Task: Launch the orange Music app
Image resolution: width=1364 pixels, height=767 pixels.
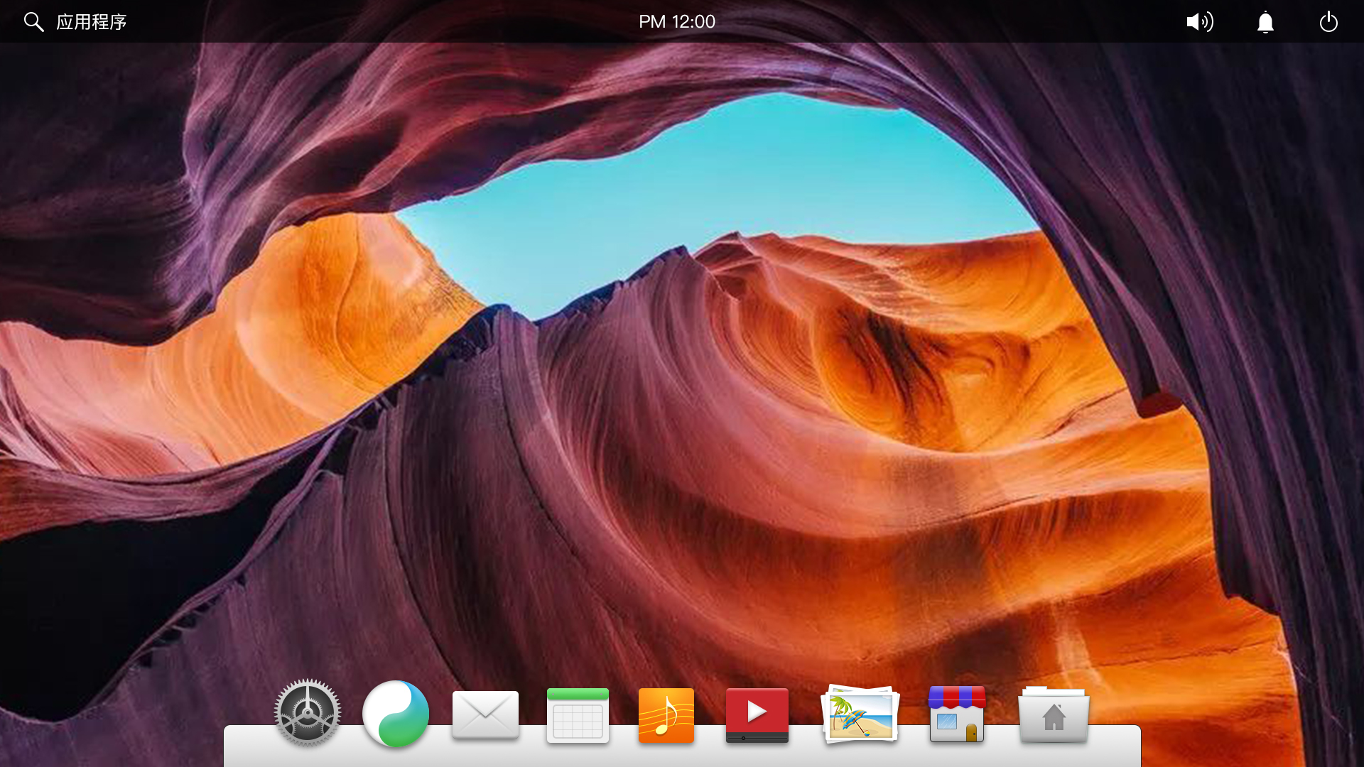Action: click(666, 716)
